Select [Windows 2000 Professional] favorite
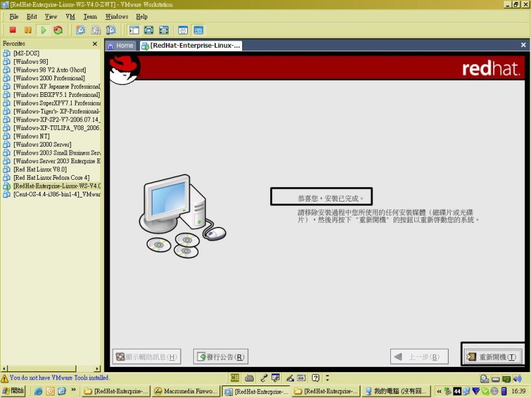Image resolution: width=531 pixels, height=398 pixels. coord(49,78)
